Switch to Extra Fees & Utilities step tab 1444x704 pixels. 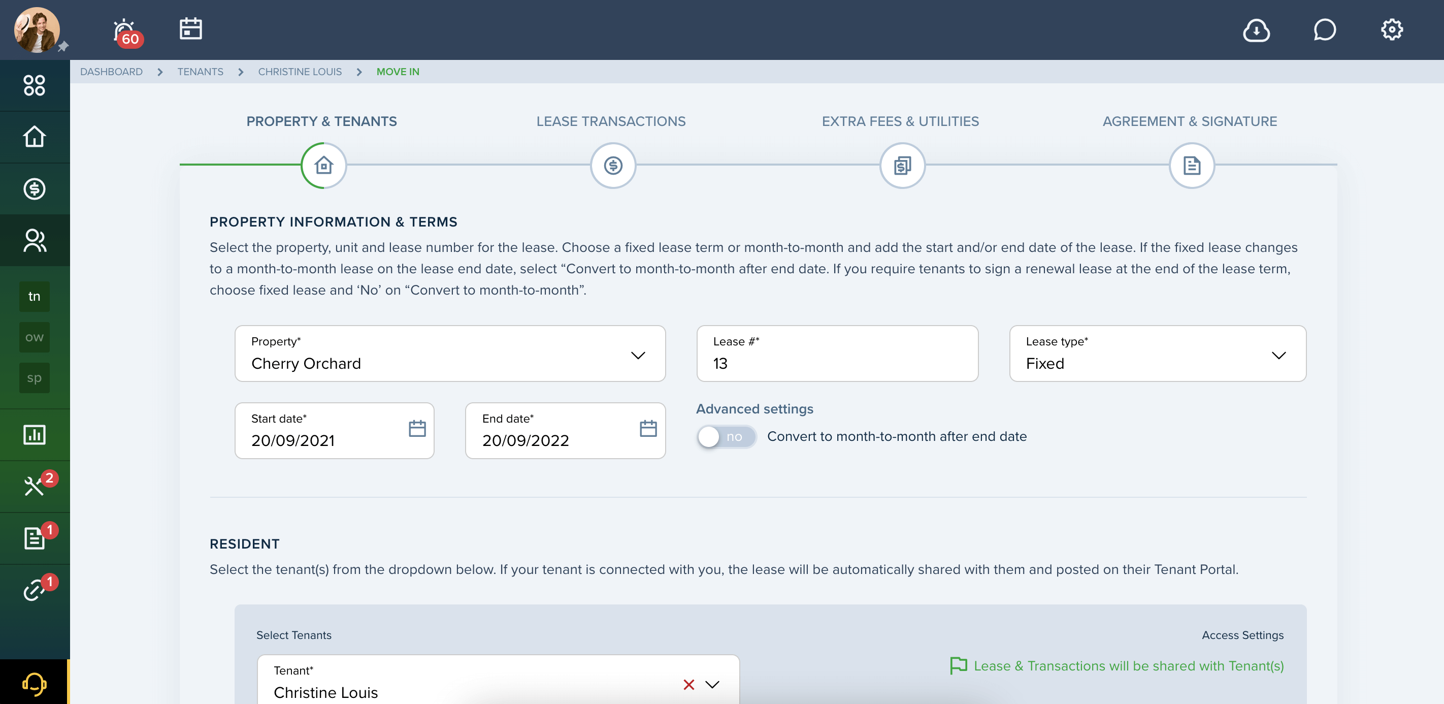click(900, 121)
